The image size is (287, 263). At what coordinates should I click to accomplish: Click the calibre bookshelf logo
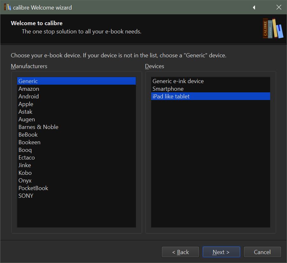[273, 28]
